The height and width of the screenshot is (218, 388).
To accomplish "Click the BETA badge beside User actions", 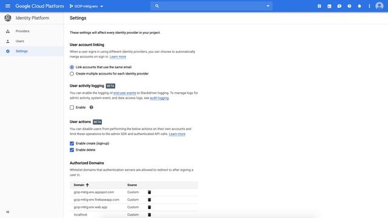I will [97, 122].
